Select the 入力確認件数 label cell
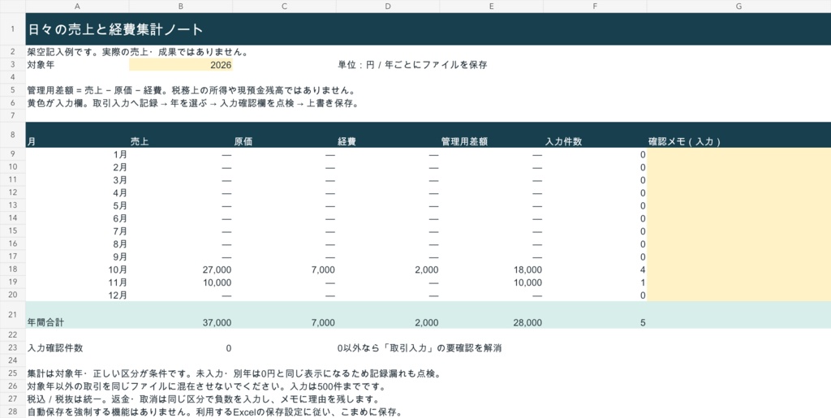831x418 pixels. point(77,348)
